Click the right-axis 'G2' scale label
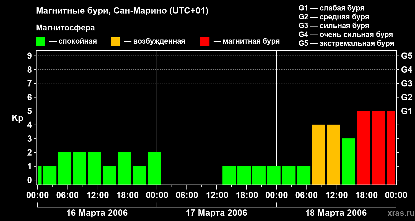 [x=406, y=97]
